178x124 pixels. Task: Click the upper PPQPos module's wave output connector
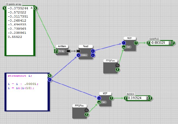pyautogui.click(x=117, y=65)
